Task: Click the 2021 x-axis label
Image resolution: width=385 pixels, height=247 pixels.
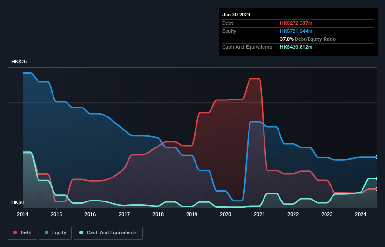Action: [259, 214]
